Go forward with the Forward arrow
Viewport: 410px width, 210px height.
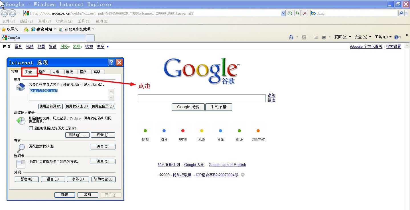[12, 13]
